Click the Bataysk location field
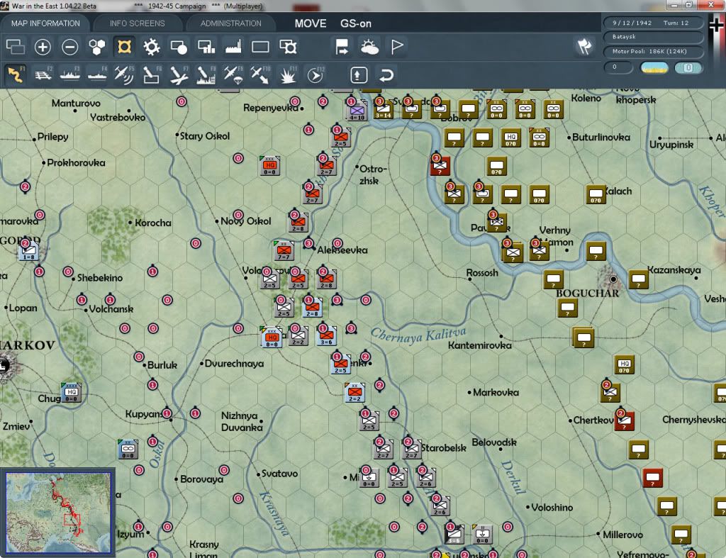 point(652,37)
